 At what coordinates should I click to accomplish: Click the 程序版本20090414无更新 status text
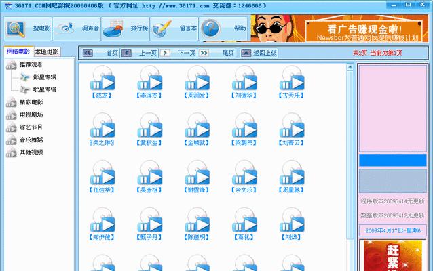tap(392, 201)
